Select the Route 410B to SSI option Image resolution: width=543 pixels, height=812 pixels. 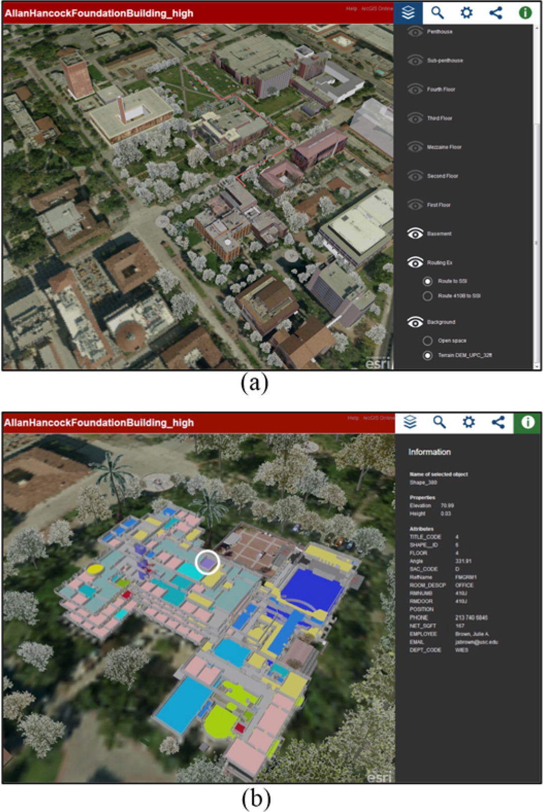[427, 296]
